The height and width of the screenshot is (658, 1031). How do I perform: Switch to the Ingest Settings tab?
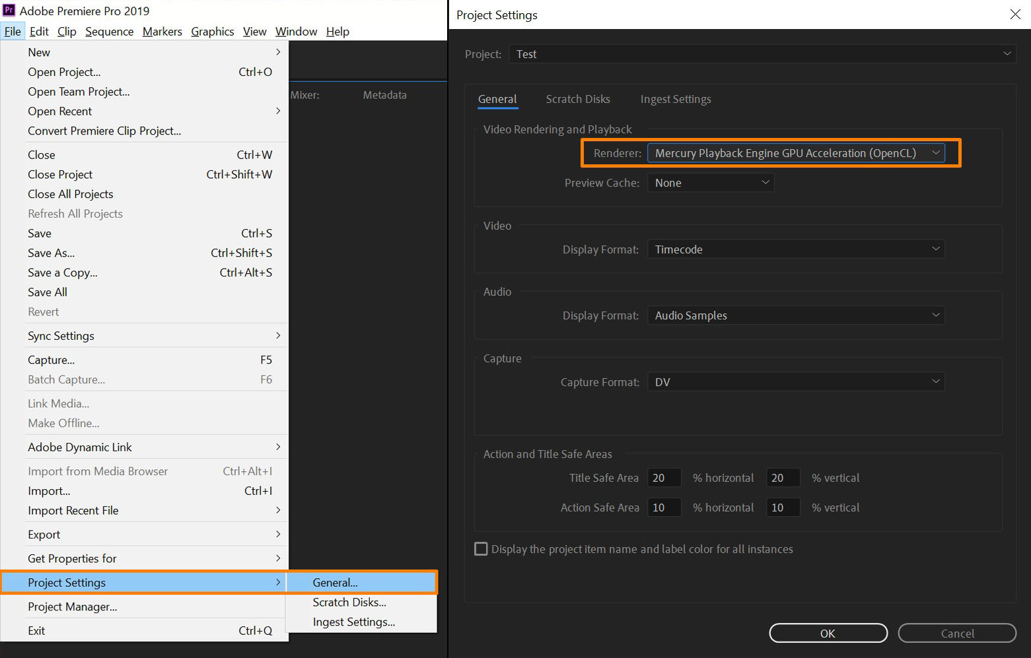coord(676,99)
